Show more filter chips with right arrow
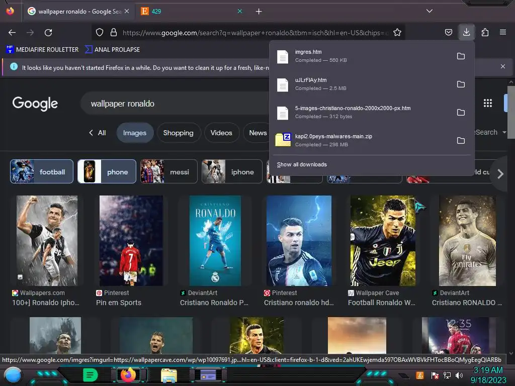Image resolution: width=515 pixels, height=386 pixels. click(x=500, y=174)
